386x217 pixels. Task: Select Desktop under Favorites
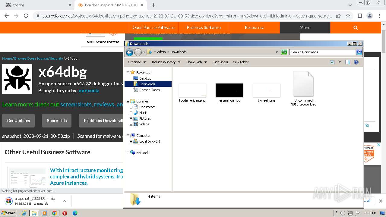coord(145,78)
